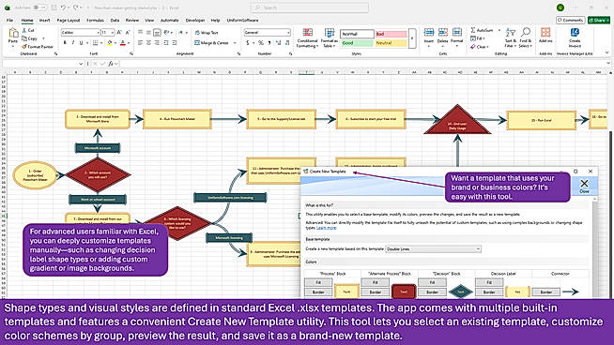Switch to the Page Layout tab

pos(69,20)
